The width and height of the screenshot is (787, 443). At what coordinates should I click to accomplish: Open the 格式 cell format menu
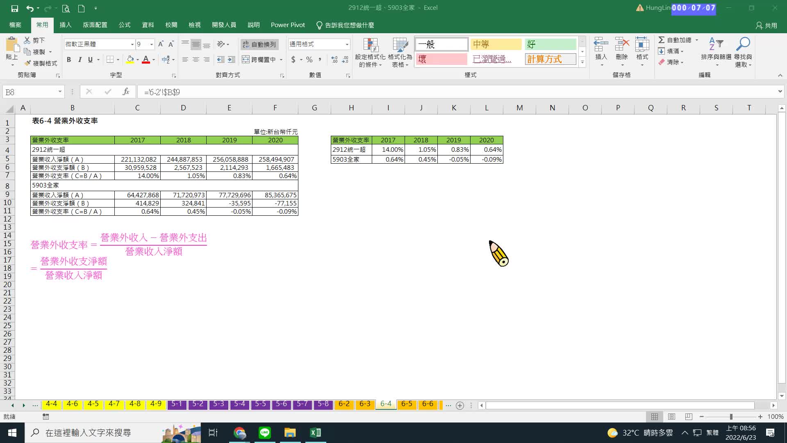pos(642,51)
